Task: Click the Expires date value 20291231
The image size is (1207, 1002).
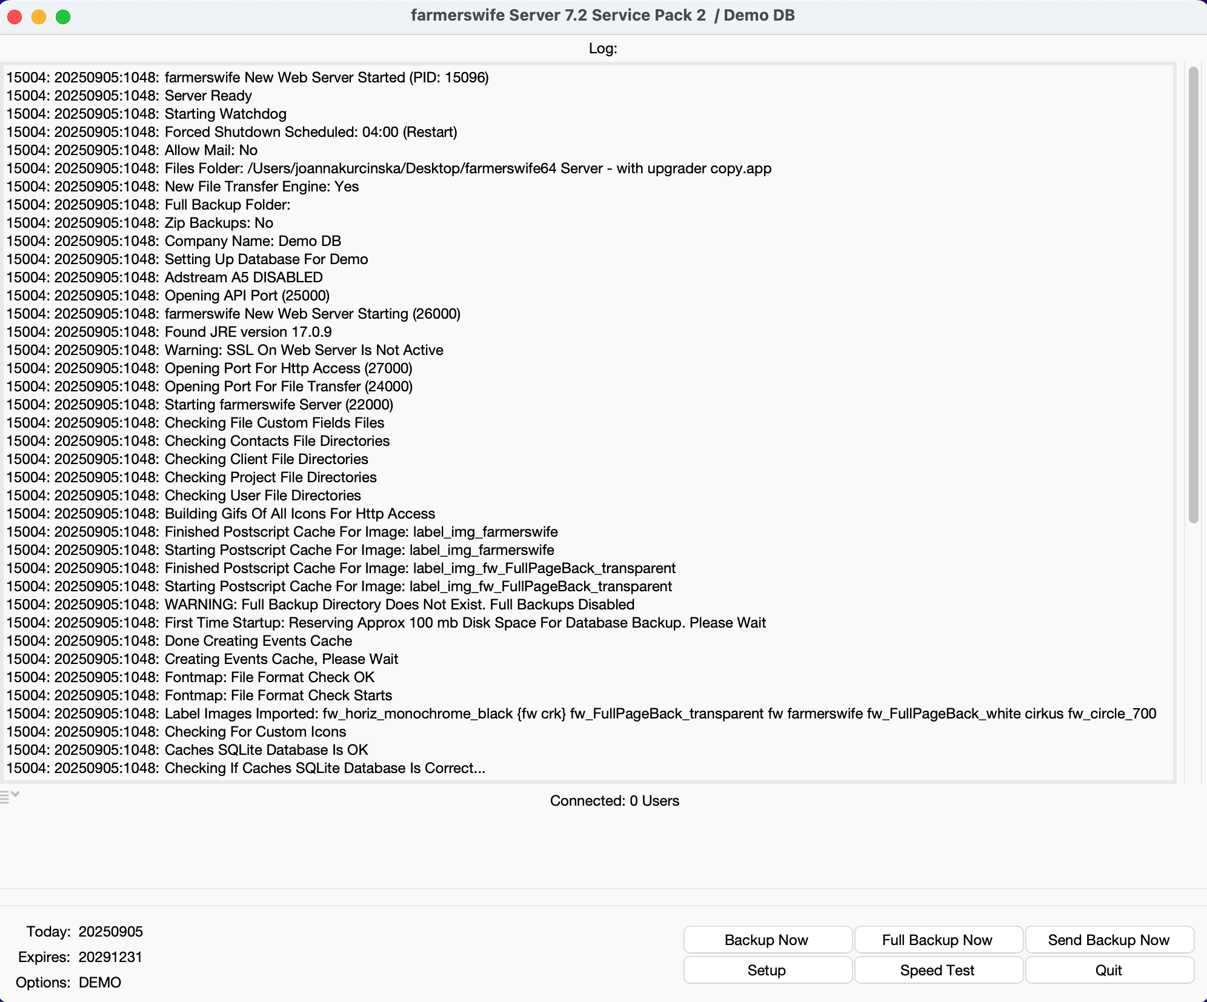Action: coord(110,957)
